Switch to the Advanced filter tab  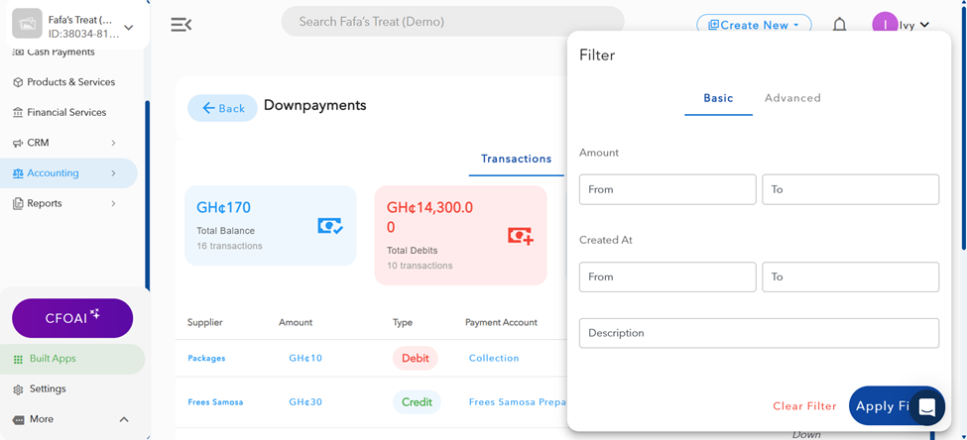pos(792,98)
